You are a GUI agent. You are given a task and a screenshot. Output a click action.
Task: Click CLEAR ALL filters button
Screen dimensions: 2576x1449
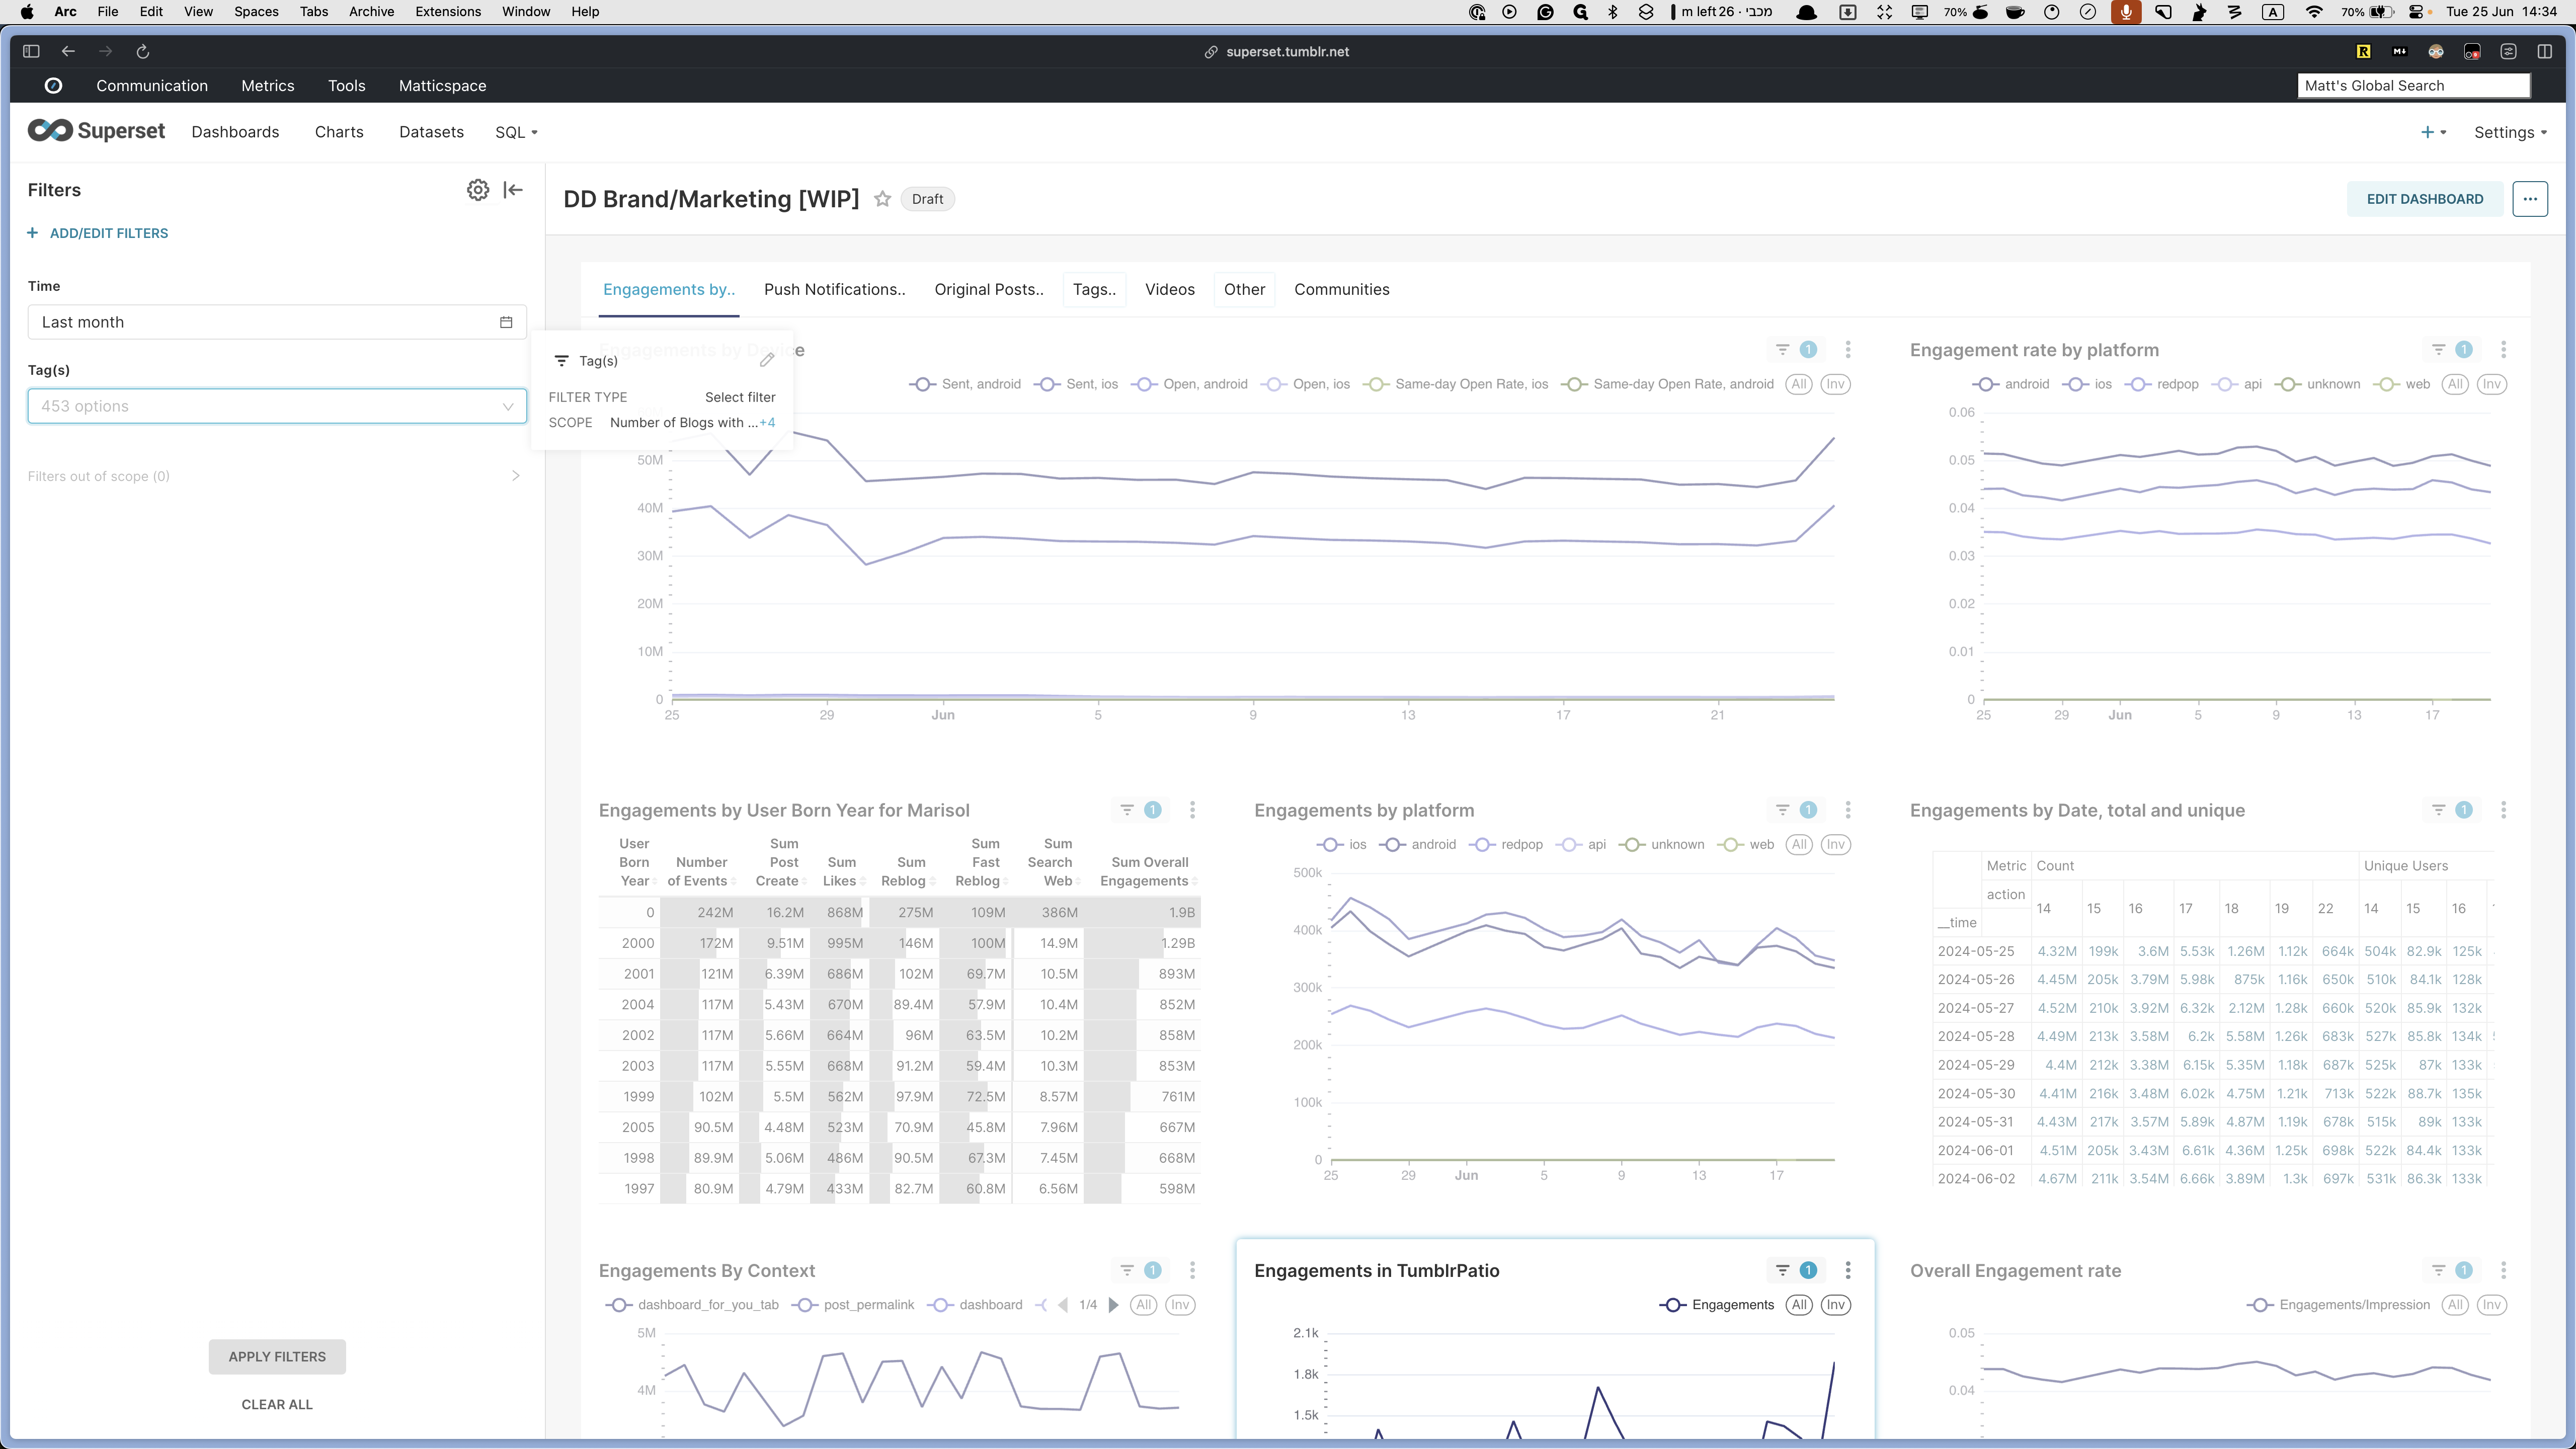pos(277,1404)
